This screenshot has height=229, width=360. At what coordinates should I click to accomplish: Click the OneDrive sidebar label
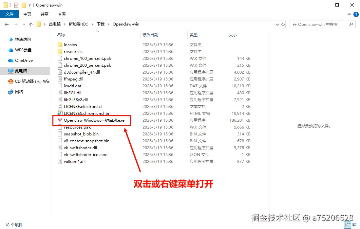point(24,61)
